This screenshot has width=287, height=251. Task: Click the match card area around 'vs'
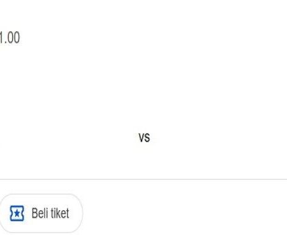coord(144,137)
